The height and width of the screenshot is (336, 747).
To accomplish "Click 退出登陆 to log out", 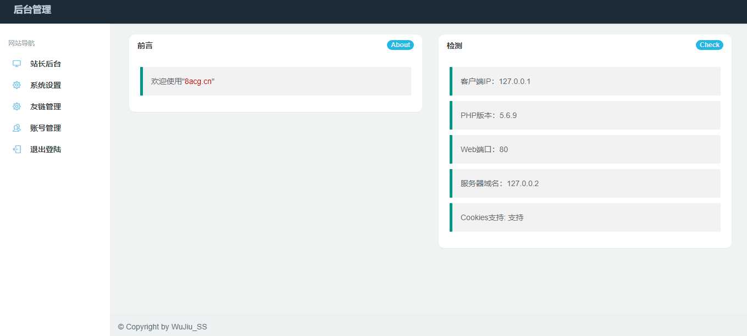I will 46,149.
